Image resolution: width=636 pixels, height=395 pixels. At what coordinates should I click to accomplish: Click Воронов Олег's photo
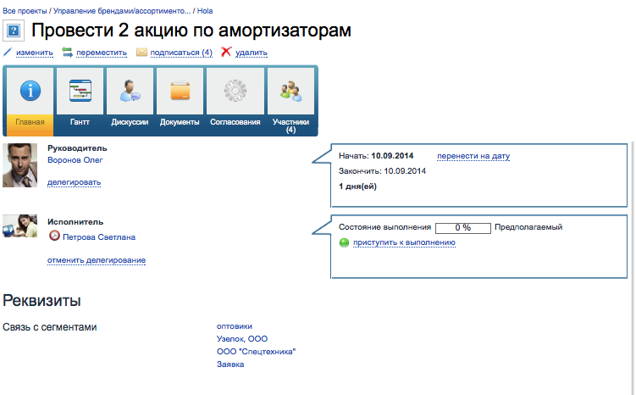click(x=19, y=165)
